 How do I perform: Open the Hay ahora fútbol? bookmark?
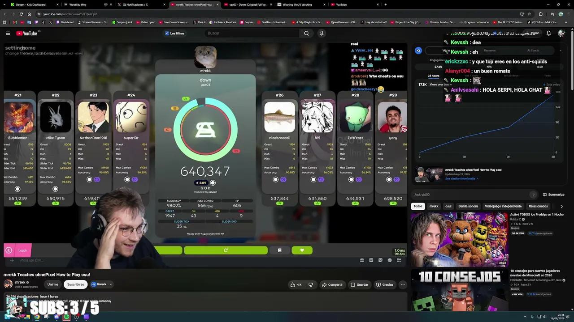pos(373,22)
